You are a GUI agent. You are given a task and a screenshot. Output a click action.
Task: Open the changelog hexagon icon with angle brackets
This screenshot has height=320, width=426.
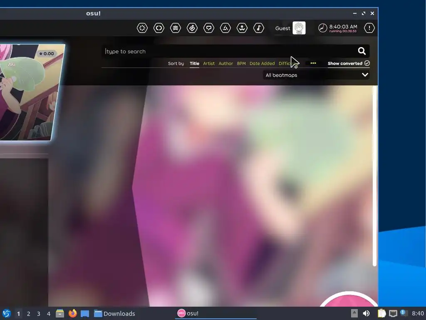(x=159, y=28)
